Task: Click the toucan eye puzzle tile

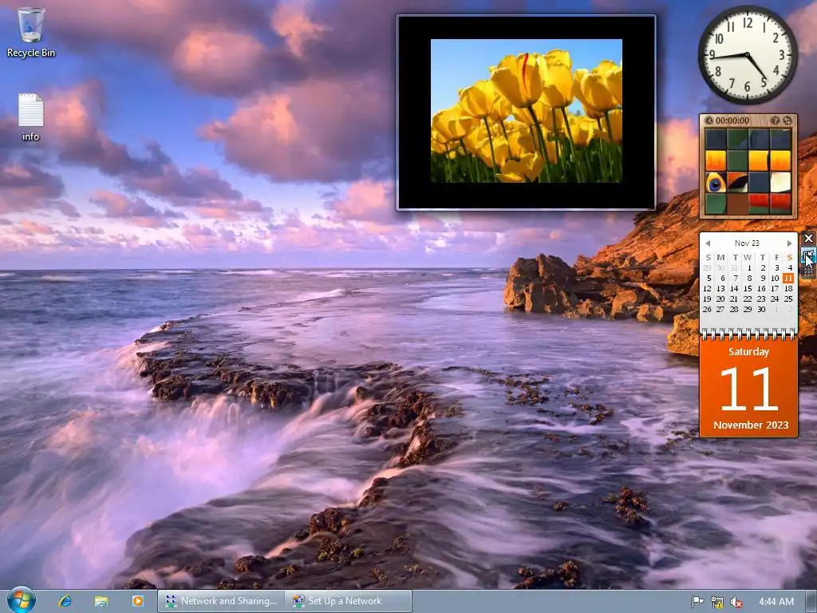Action: 716,183
